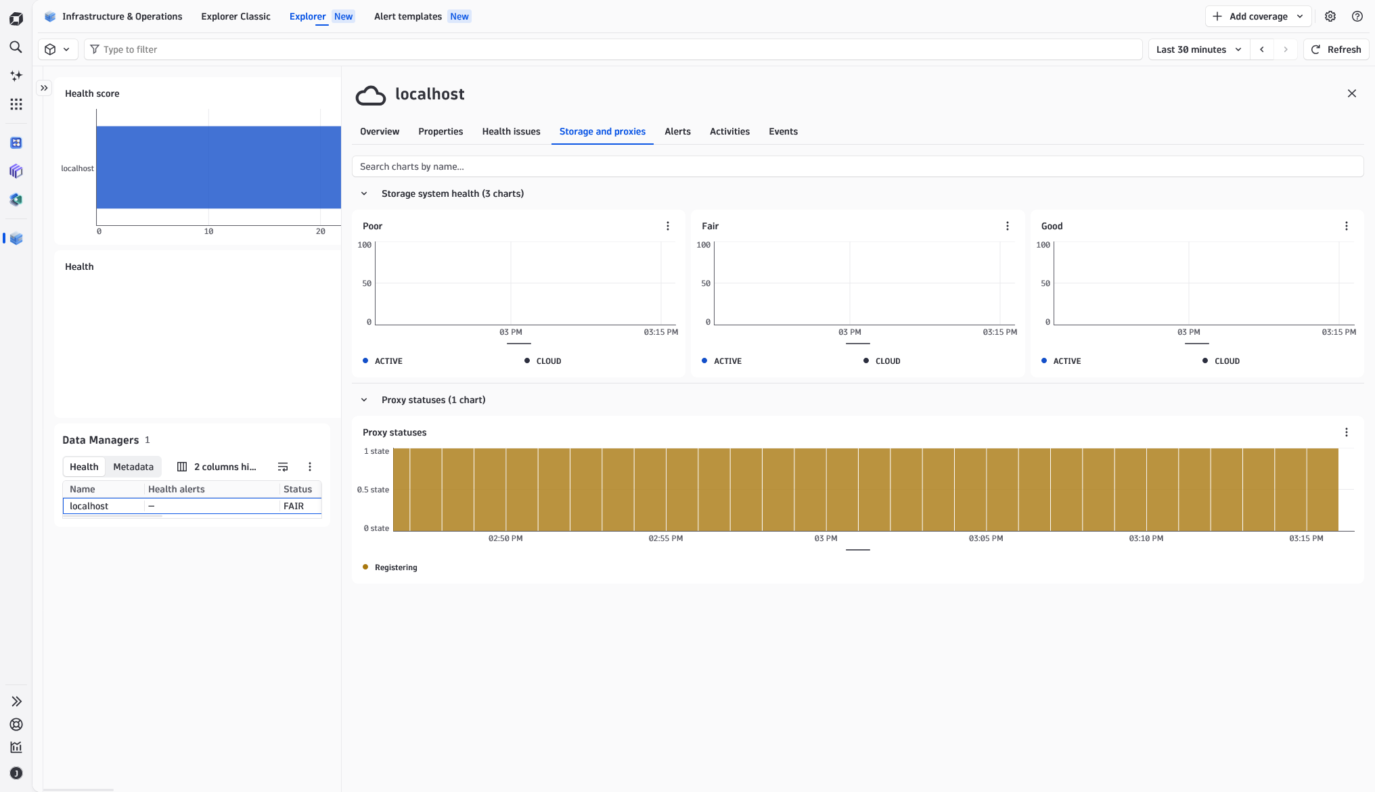1375x792 pixels.
Task: Open the support lifebuoy icon
Action: click(16, 724)
